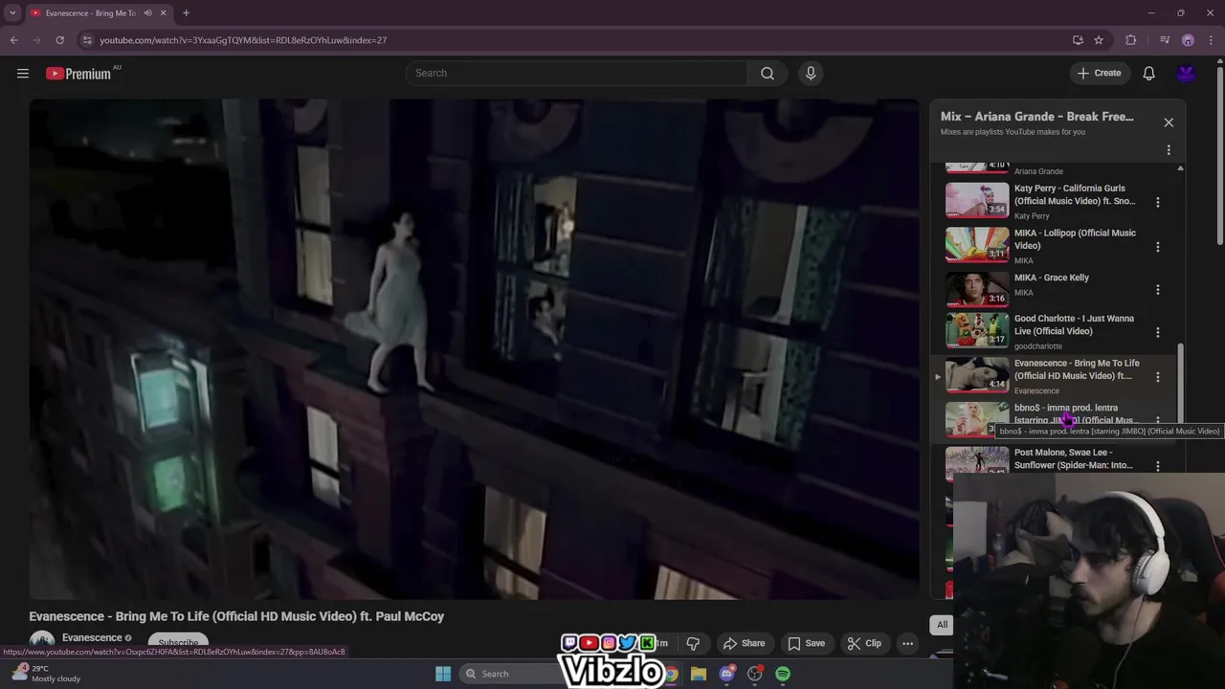Viewport: 1225px width, 689px height.
Task: Reload the page
Action: coord(59,40)
